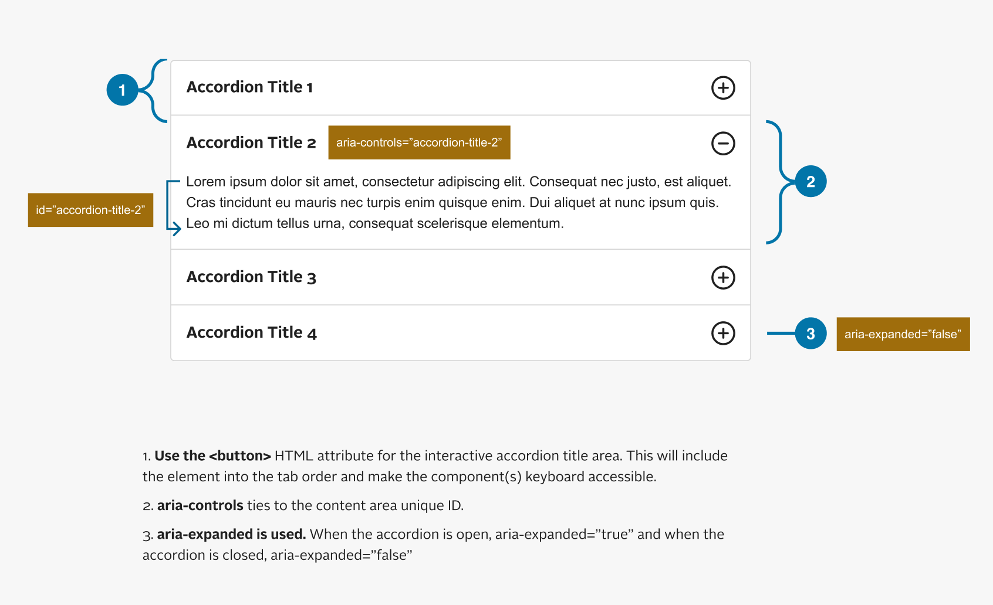Image resolution: width=993 pixels, height=605 pixels.
Task: Click the blue annotation marker 3
Action: [x=810, y=334]
